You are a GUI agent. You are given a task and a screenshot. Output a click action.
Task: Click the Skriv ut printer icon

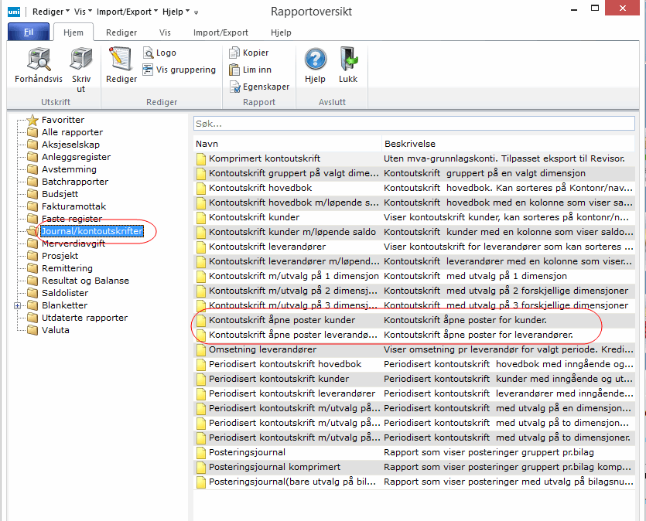click(80, 60)
